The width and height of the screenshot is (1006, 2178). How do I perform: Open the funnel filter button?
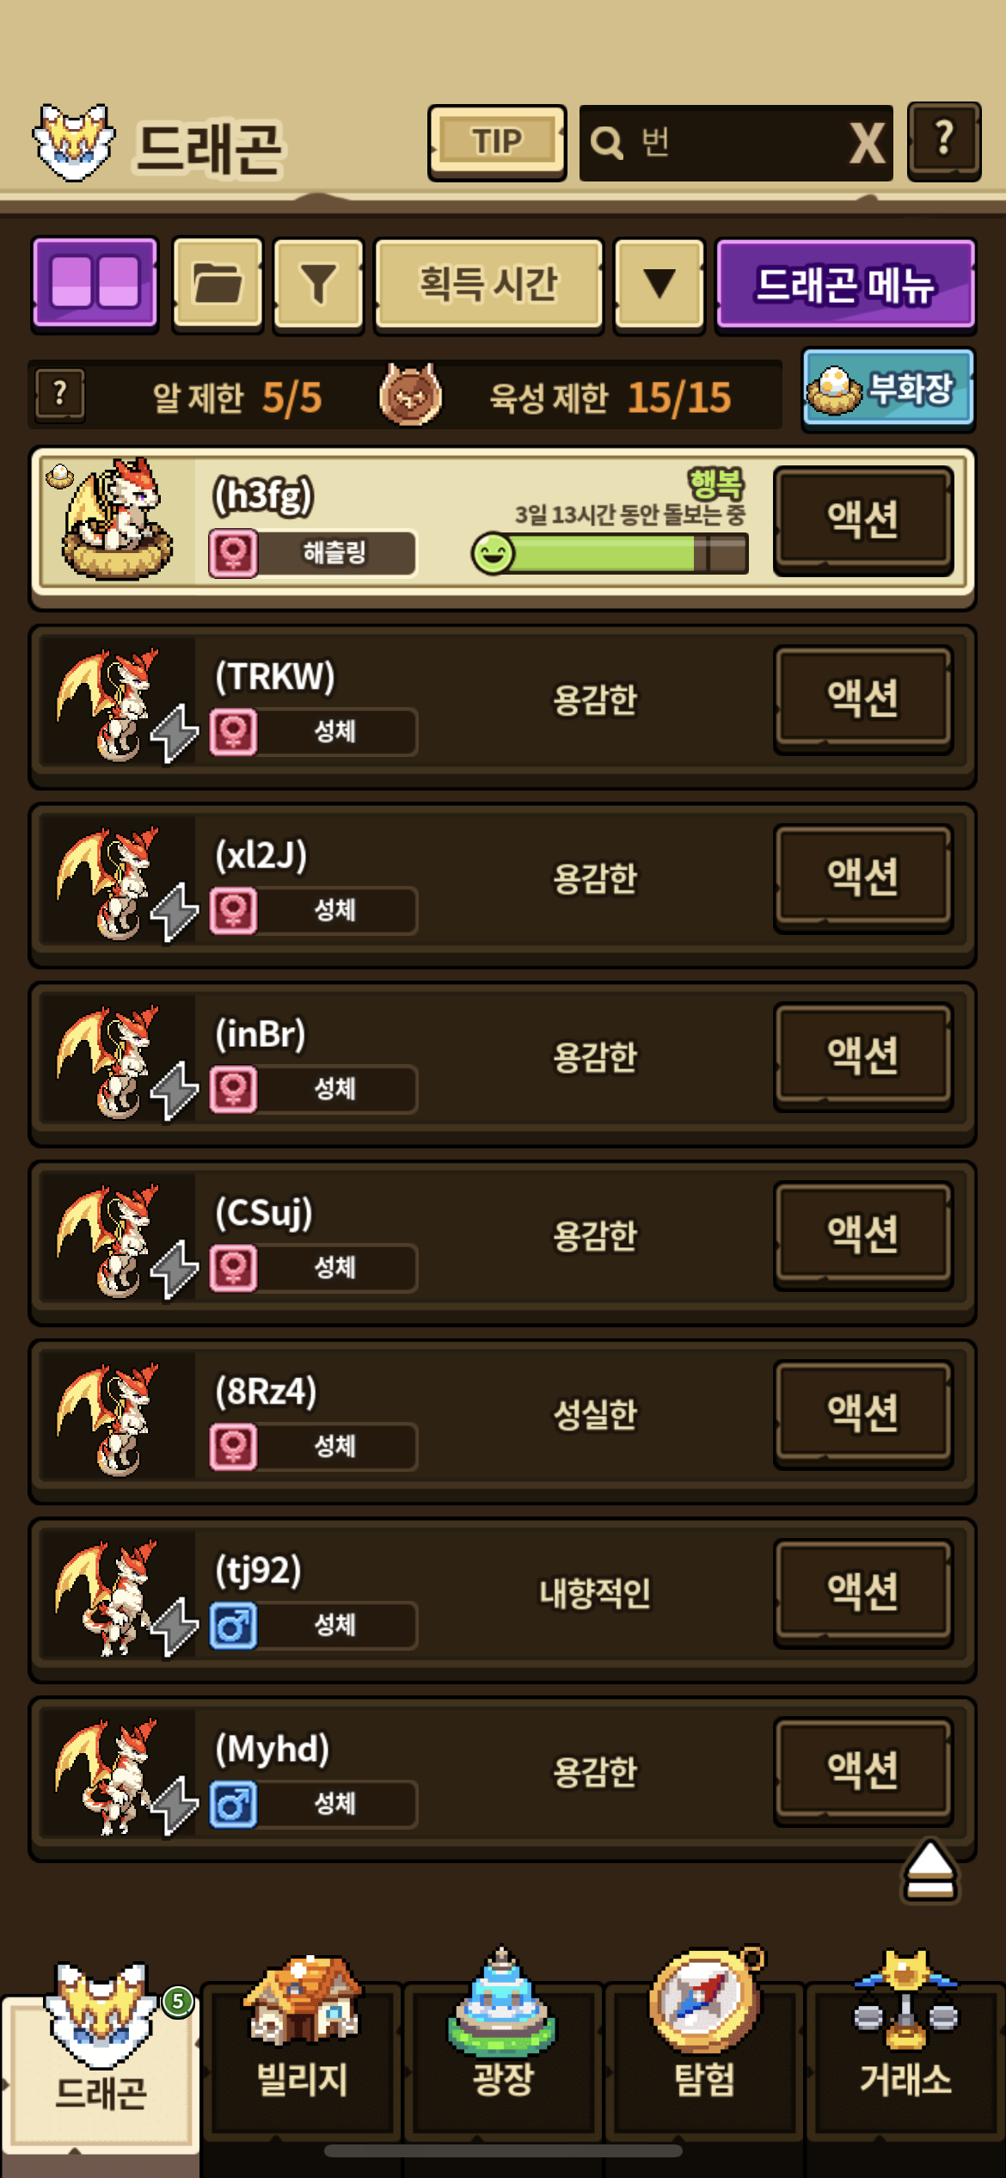pyautogui.click(x=318, y=284)
